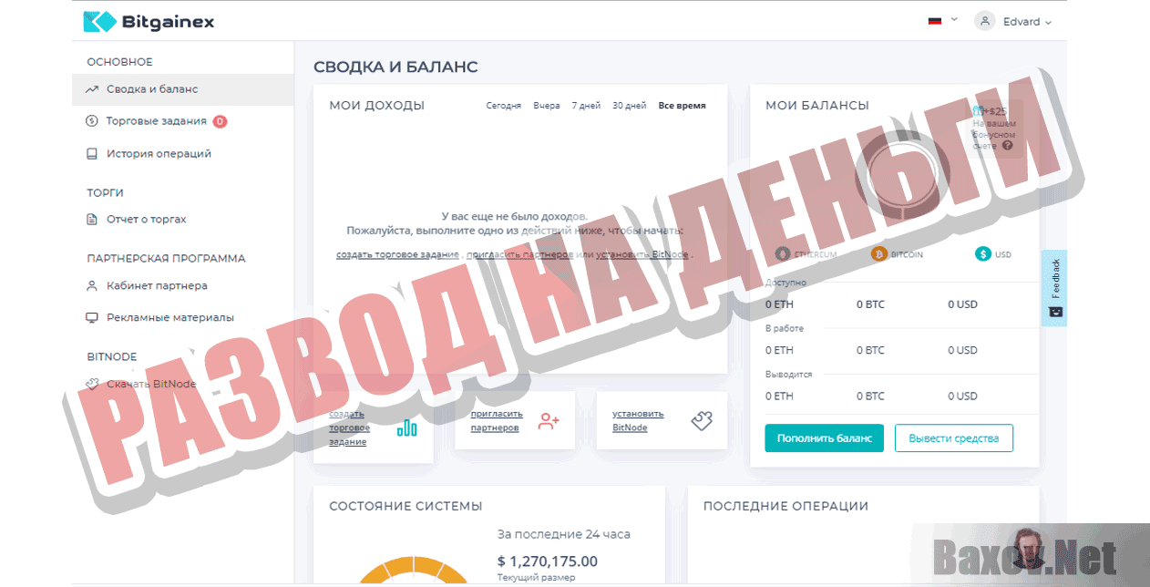1150x587 pixels.
Task: Select the Ethereum currency icon in Мои балансы
Action: [781, 254]
